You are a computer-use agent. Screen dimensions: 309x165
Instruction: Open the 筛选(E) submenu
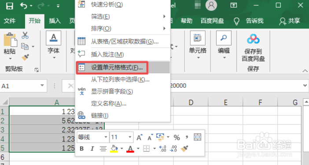(122, 17)
